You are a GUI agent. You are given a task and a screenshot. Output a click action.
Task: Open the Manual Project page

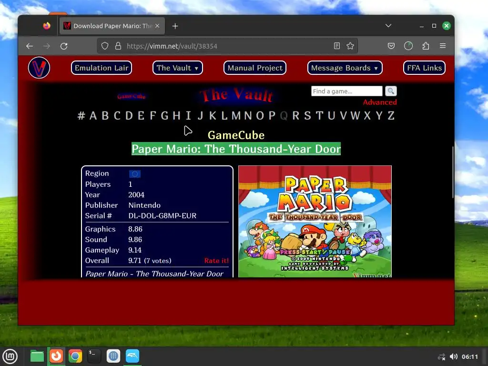255,68
